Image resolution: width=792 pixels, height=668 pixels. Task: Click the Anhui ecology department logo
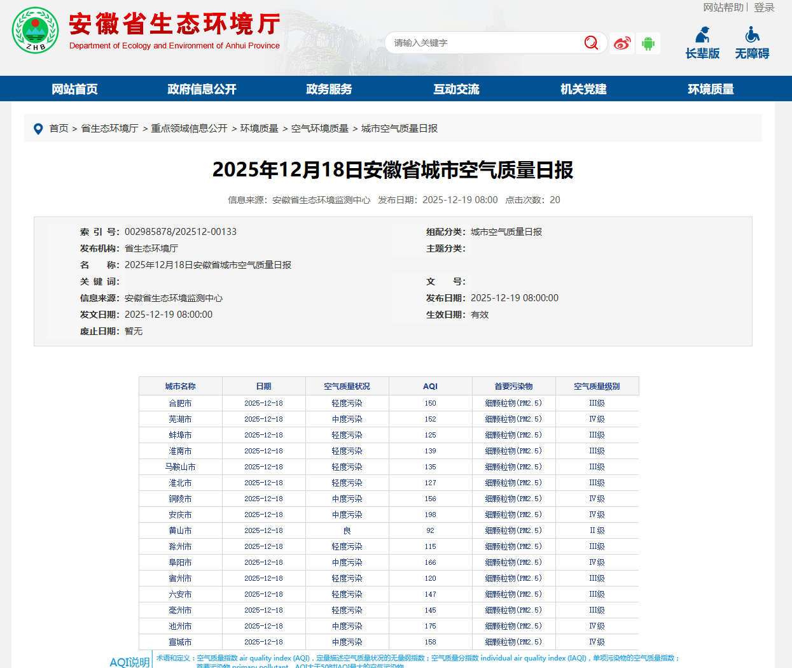(x=36, y=31)
